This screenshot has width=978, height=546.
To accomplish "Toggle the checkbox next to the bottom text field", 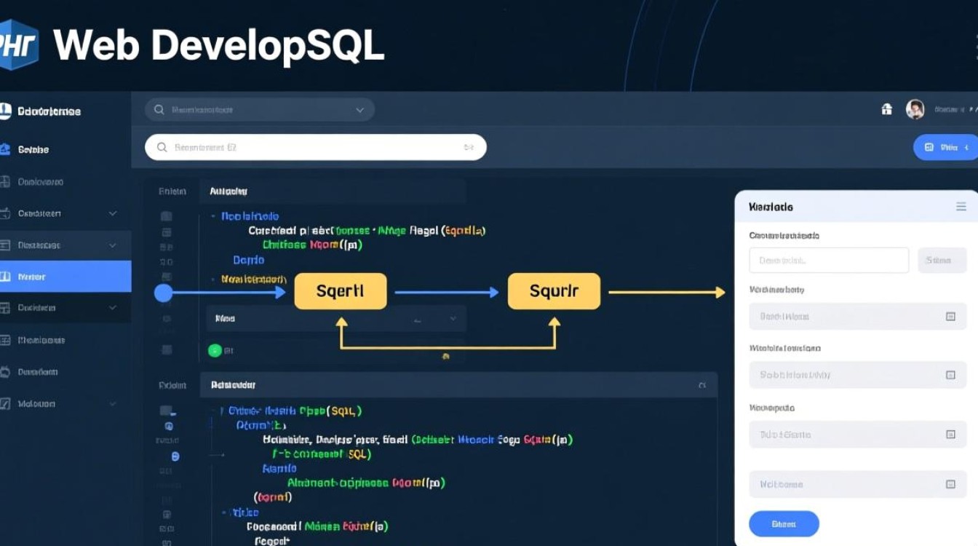I will pyautogui.click(x=950, y=483).
